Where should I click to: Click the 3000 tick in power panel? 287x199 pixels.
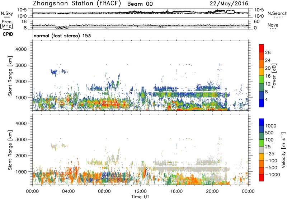[21, 65]
